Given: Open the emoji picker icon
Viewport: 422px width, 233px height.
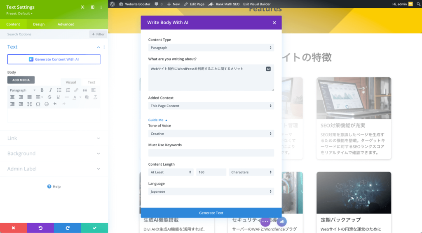Looking at the screenshot, I should pos(47,104).
